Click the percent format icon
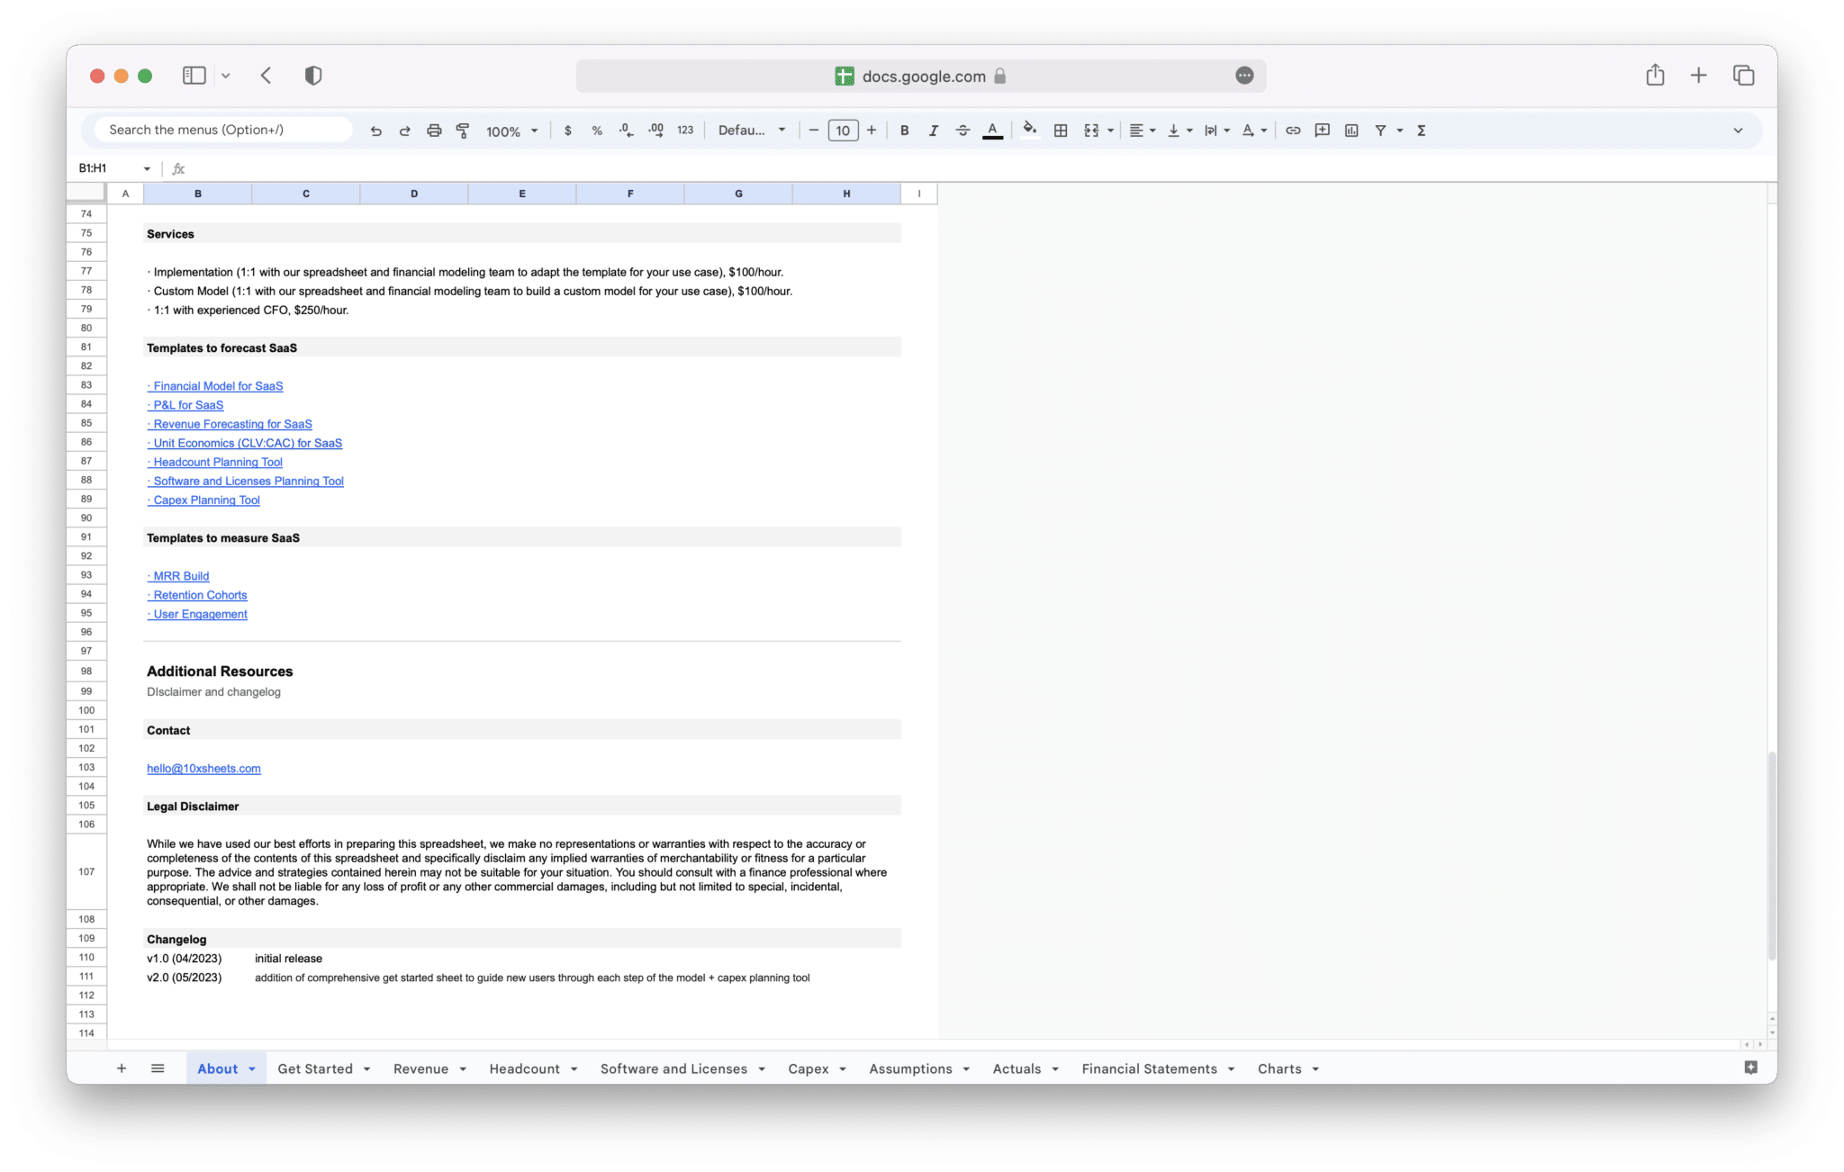The height and width of the screenshot is (1172, 1844). coord(597,130)
